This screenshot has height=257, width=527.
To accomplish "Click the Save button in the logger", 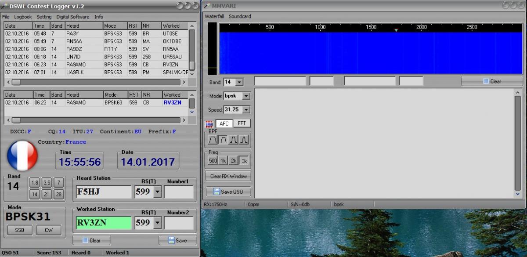I will pyautogui.click(x=177, y=240).
